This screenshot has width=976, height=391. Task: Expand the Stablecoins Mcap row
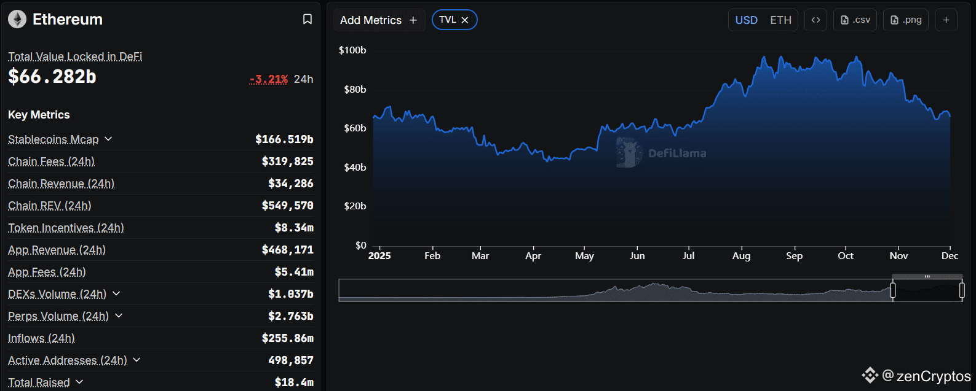108,139
